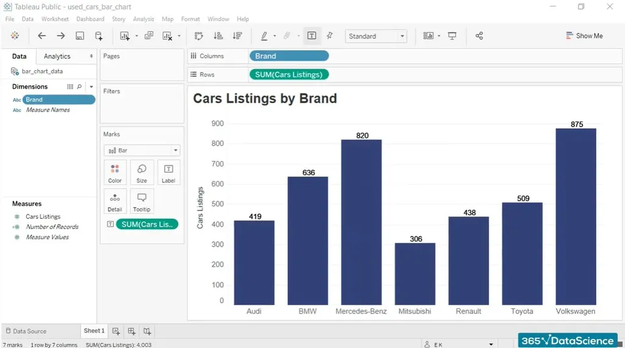625x348 pixels.
Task: Toggle the Show Me panel
Action: click(x=584, y=36)
